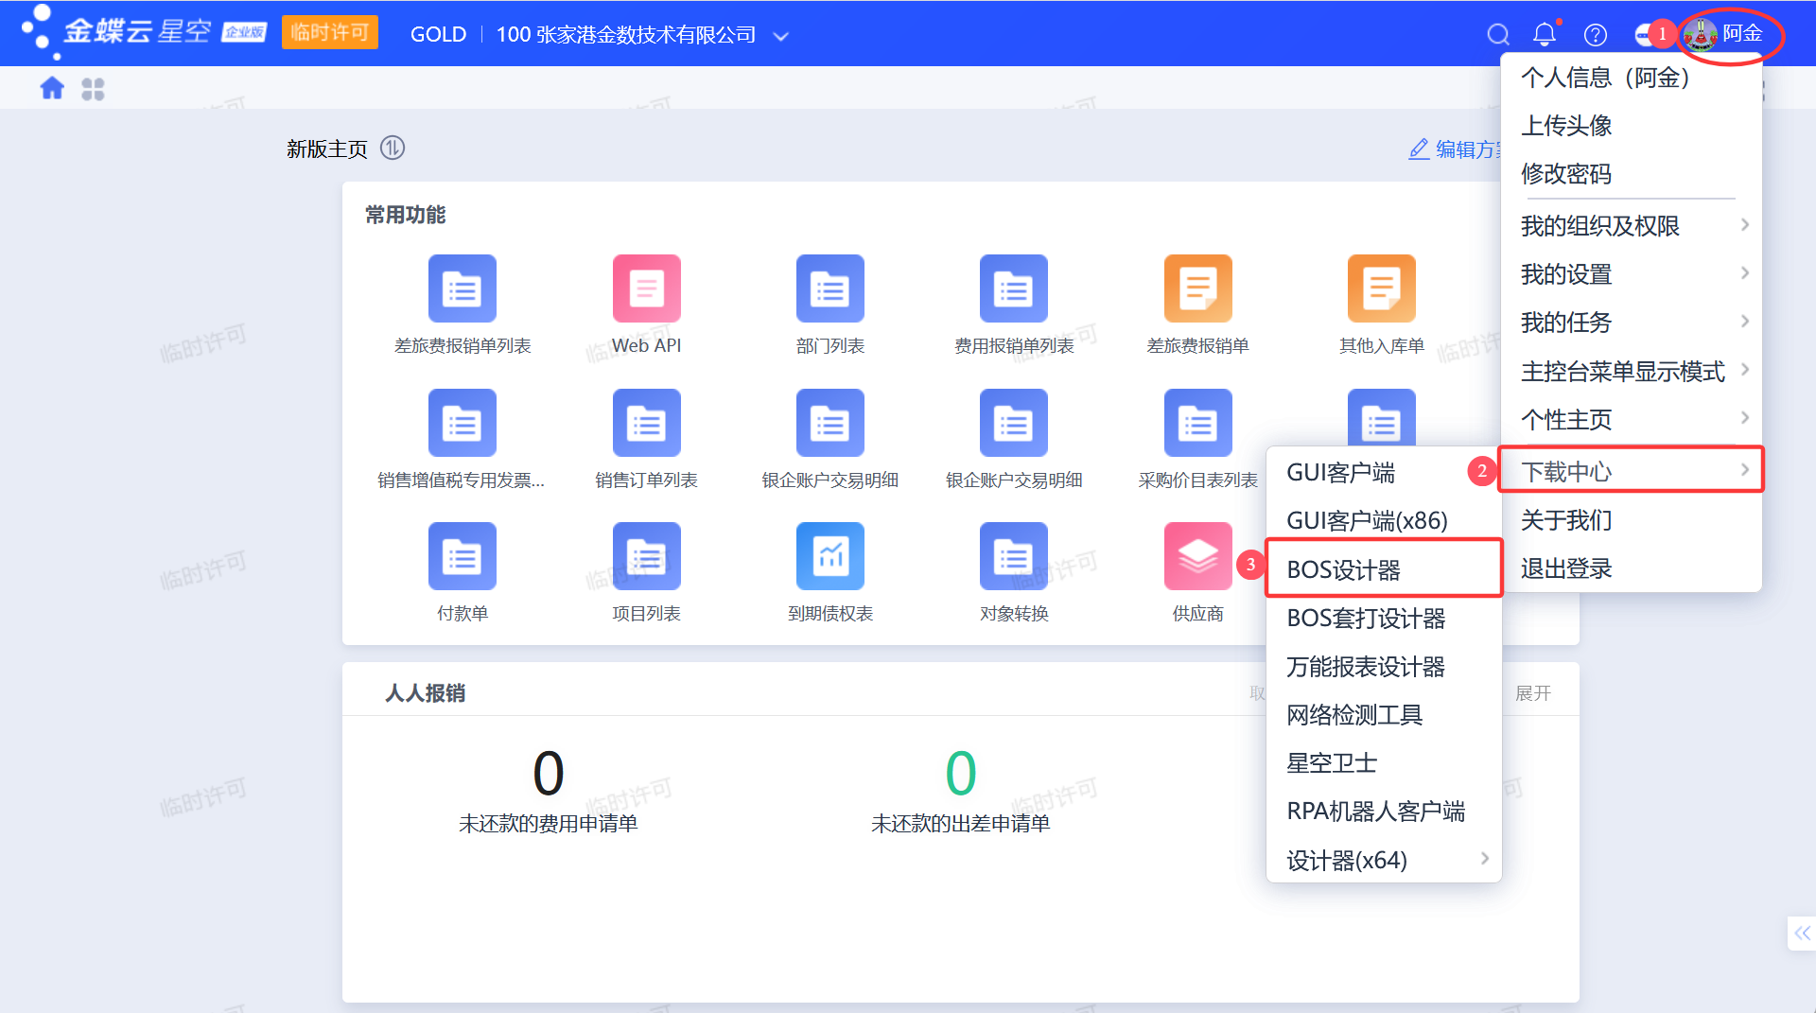Choose GUI客户端(x86) download option
This screenshot has height=1013, width=1816.
click(1384, 520)
